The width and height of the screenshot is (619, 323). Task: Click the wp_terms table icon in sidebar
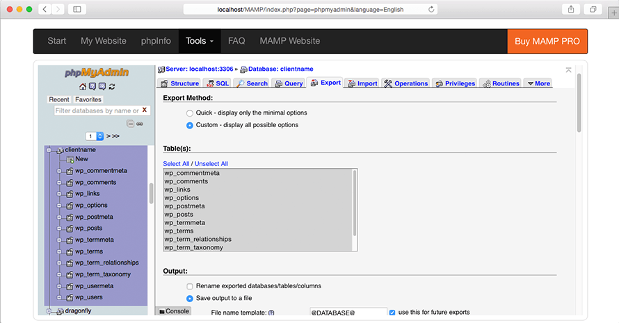[70, 251]
